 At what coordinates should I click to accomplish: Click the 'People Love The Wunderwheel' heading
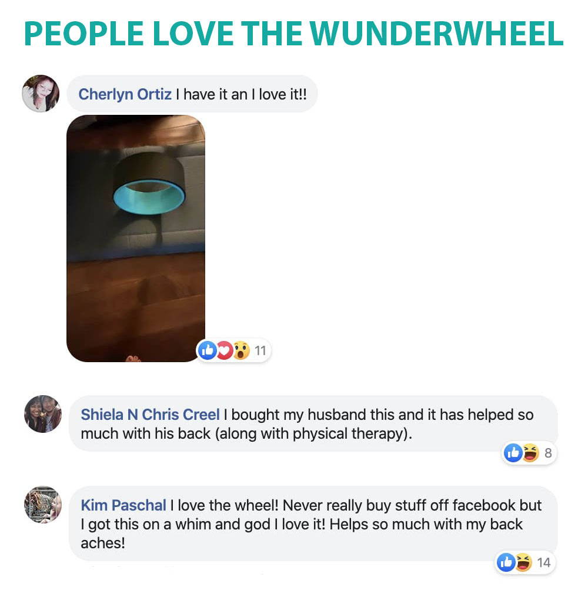pyautogui.click(x=293, y=34)
